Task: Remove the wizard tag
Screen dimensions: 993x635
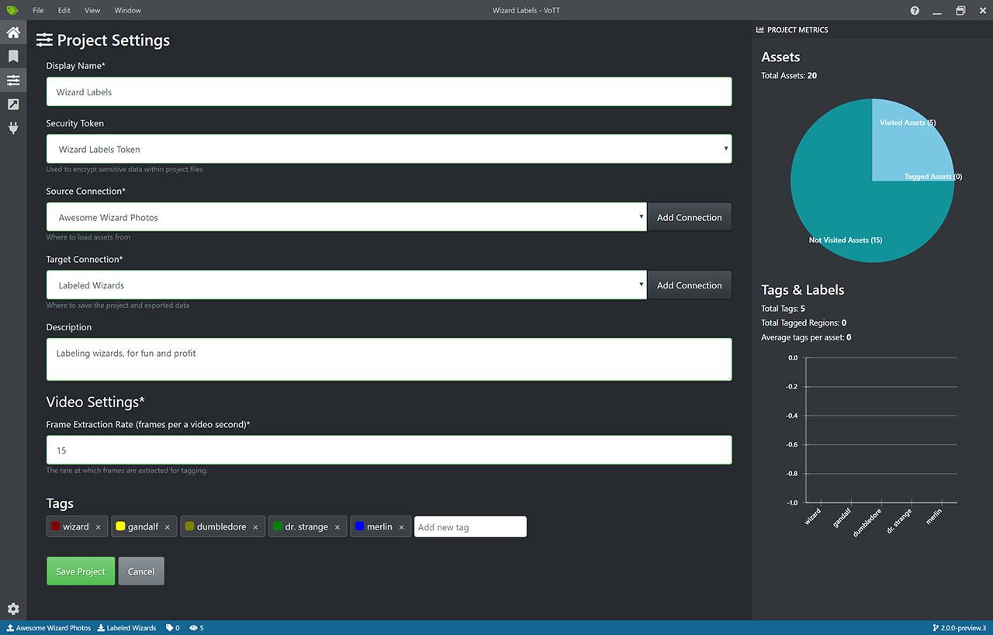Action: point(99,527)
